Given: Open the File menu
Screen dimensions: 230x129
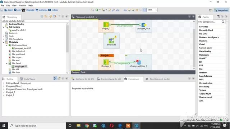Looking at the screenshot, I should pyautogui.click(x=3, y=6).
